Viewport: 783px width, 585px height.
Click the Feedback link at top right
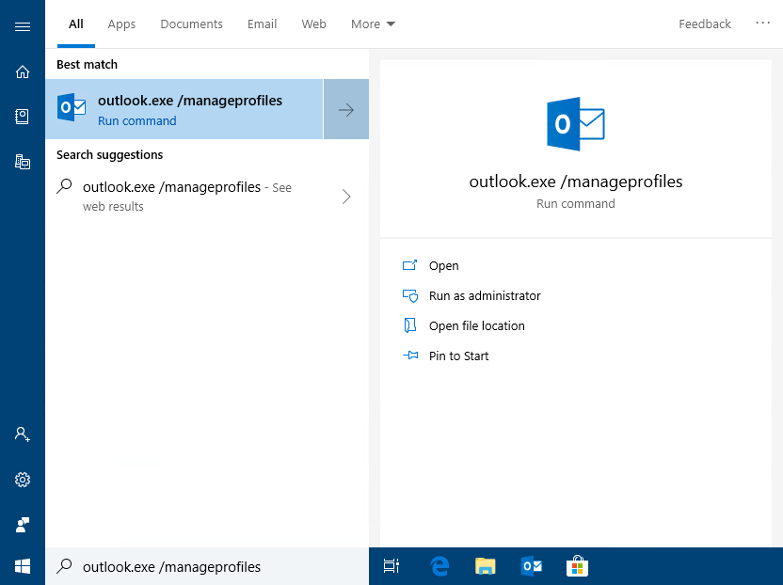[704, 24]
